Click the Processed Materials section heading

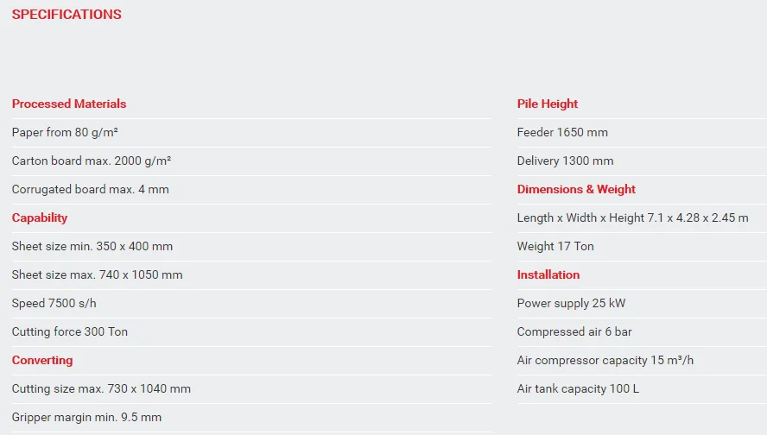click(x=69, y=104)
